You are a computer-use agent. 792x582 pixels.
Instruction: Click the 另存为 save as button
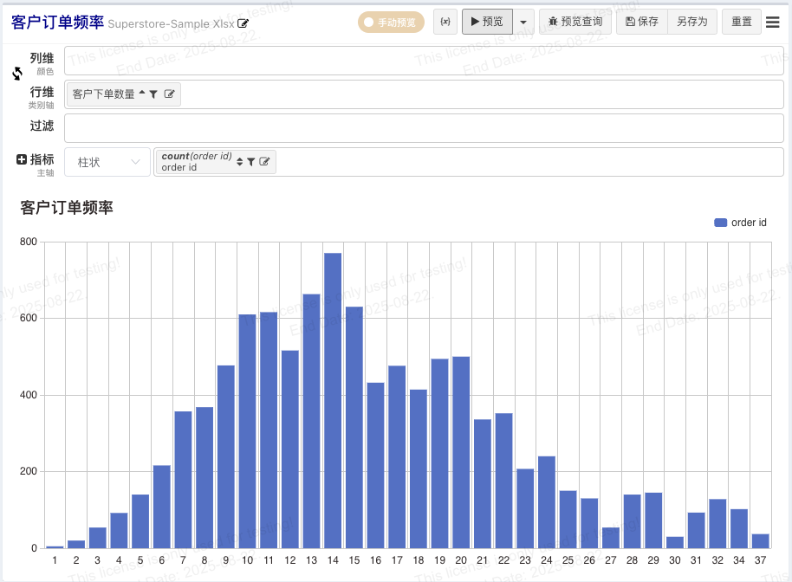click(x=692, y=22)
